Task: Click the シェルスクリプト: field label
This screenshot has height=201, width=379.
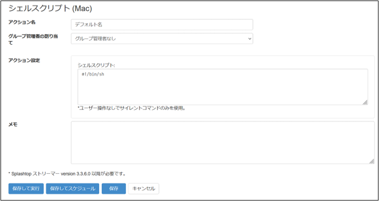Action: [x=96, y=65]
